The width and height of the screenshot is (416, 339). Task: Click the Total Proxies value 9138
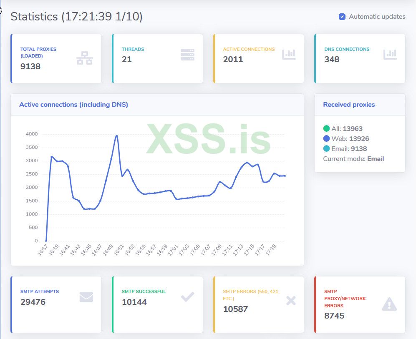point(30,66)
